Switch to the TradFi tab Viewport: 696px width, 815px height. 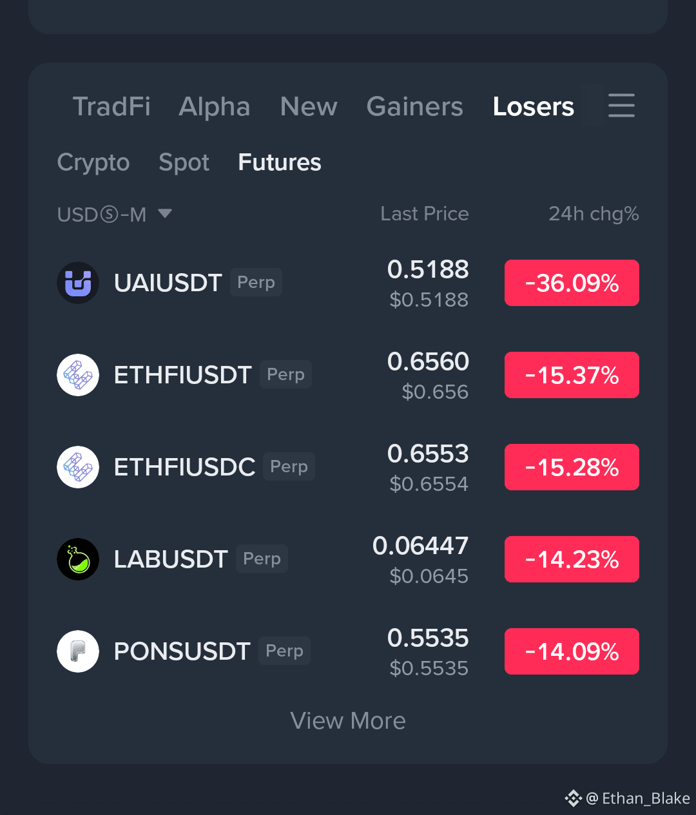[111, 106]
